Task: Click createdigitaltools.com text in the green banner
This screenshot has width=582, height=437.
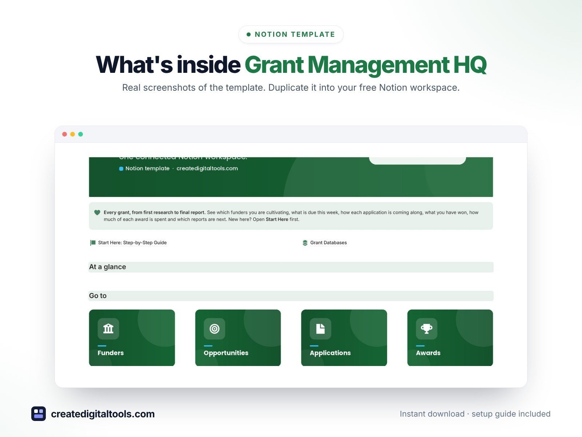Action: tap(207, 168)
